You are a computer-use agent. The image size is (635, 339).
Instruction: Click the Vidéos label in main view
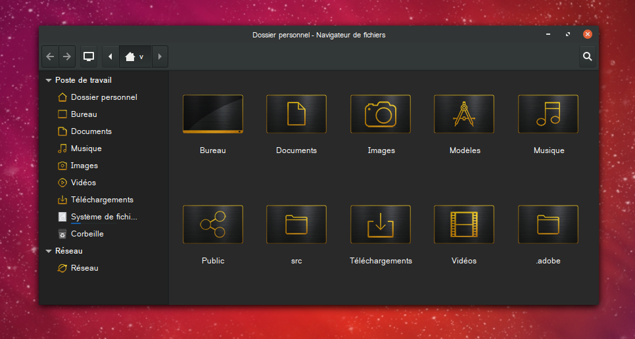(x=464, y=261)
